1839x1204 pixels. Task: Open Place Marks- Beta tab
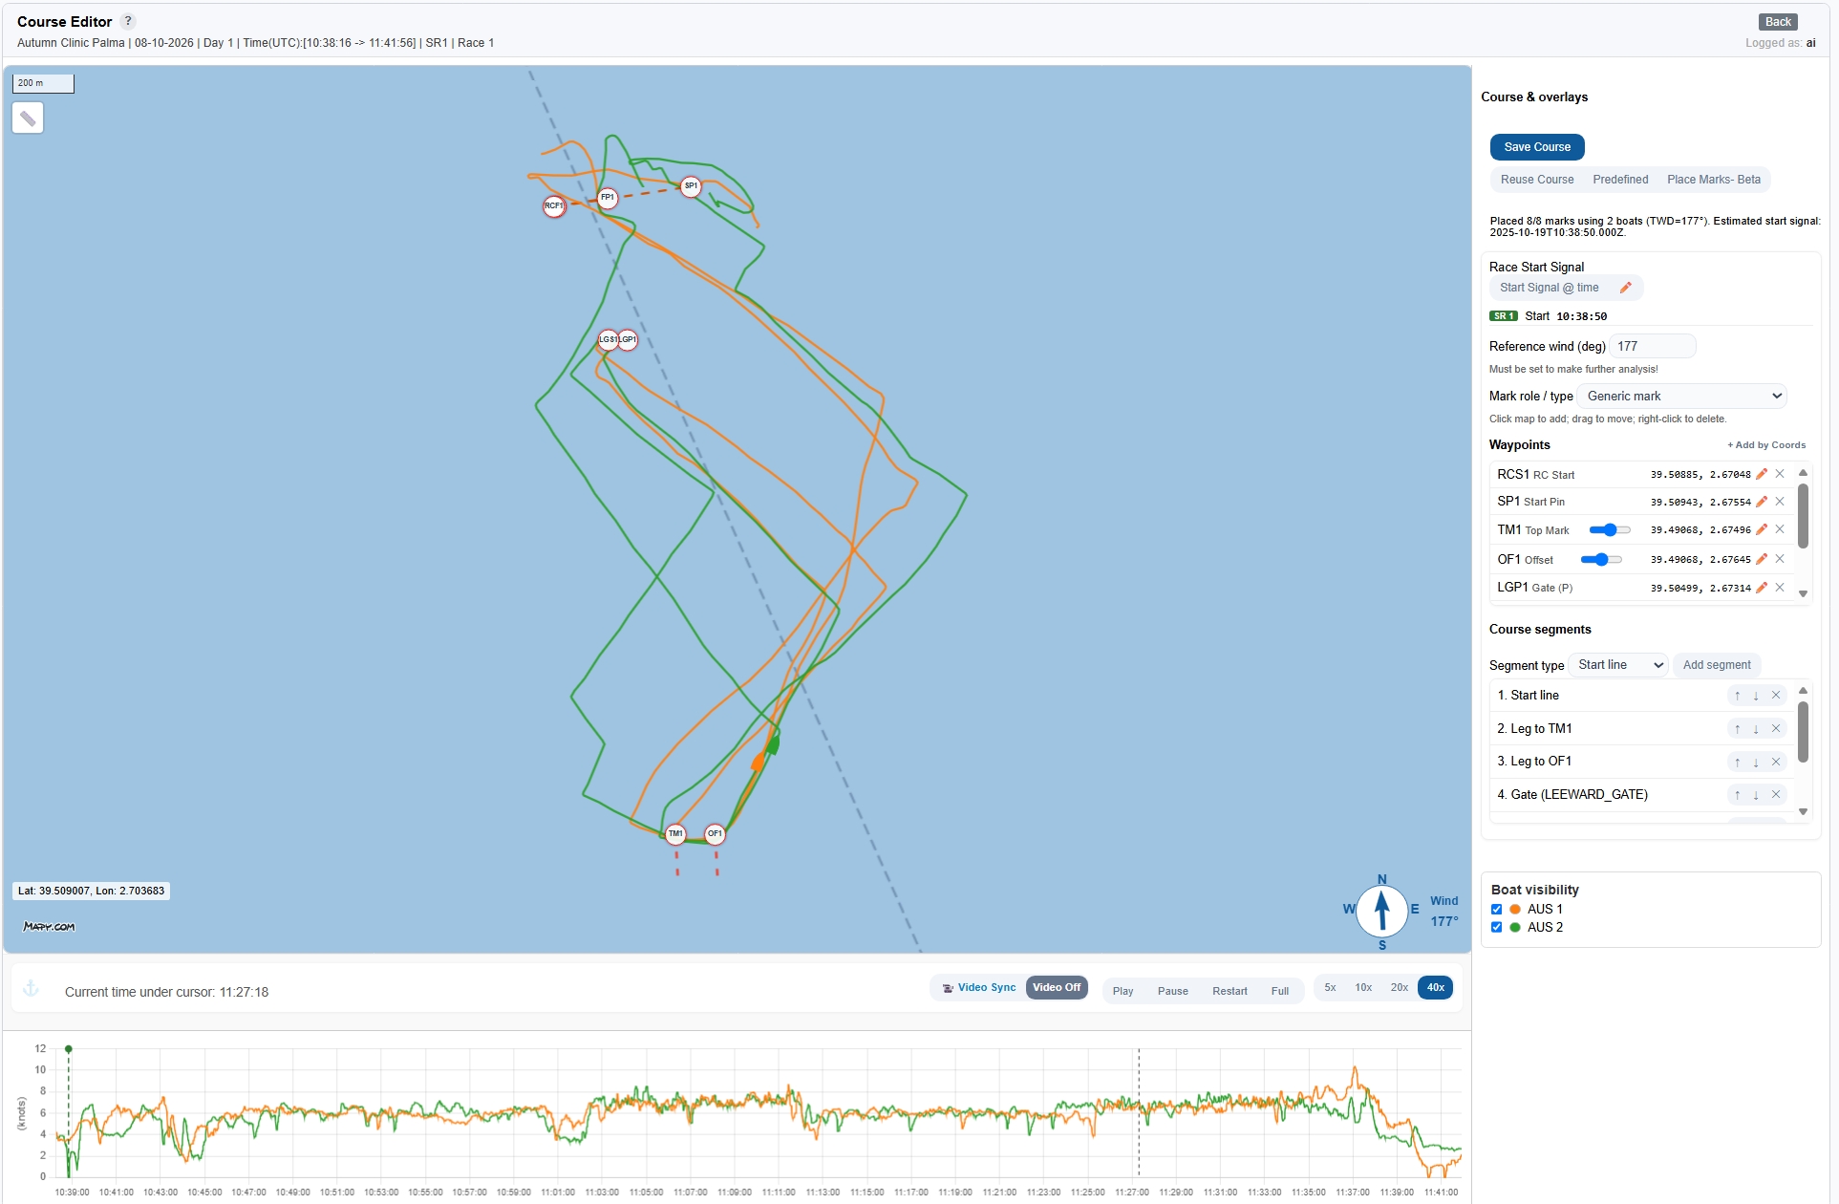click(1714, 180)
